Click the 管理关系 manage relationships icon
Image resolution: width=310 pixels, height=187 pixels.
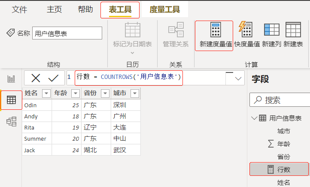click(x=176, y=30)
